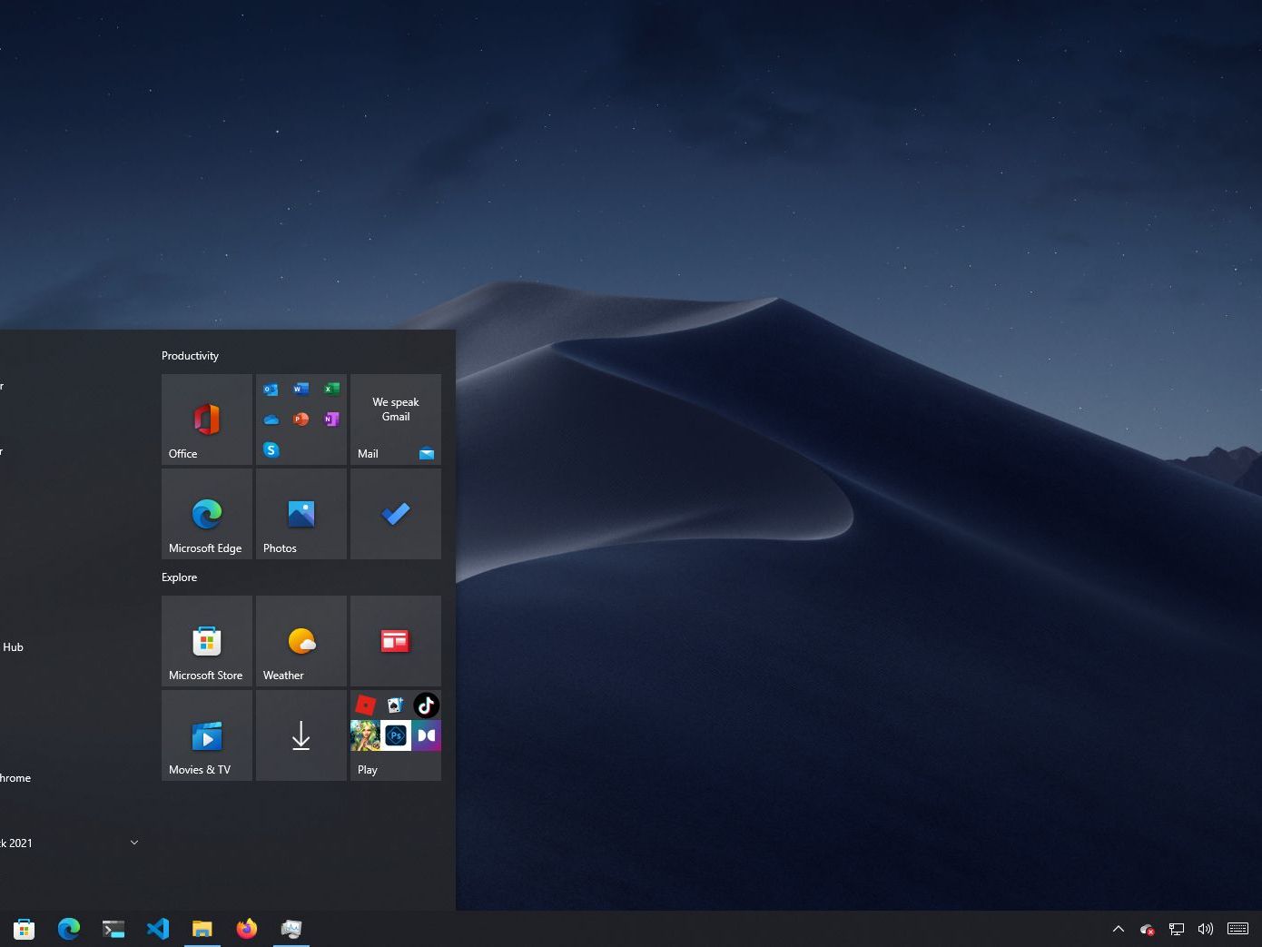The image size is (1262, 947).
Task: Expand the 2021 group chevron in the sidebar
Action: 133,843
